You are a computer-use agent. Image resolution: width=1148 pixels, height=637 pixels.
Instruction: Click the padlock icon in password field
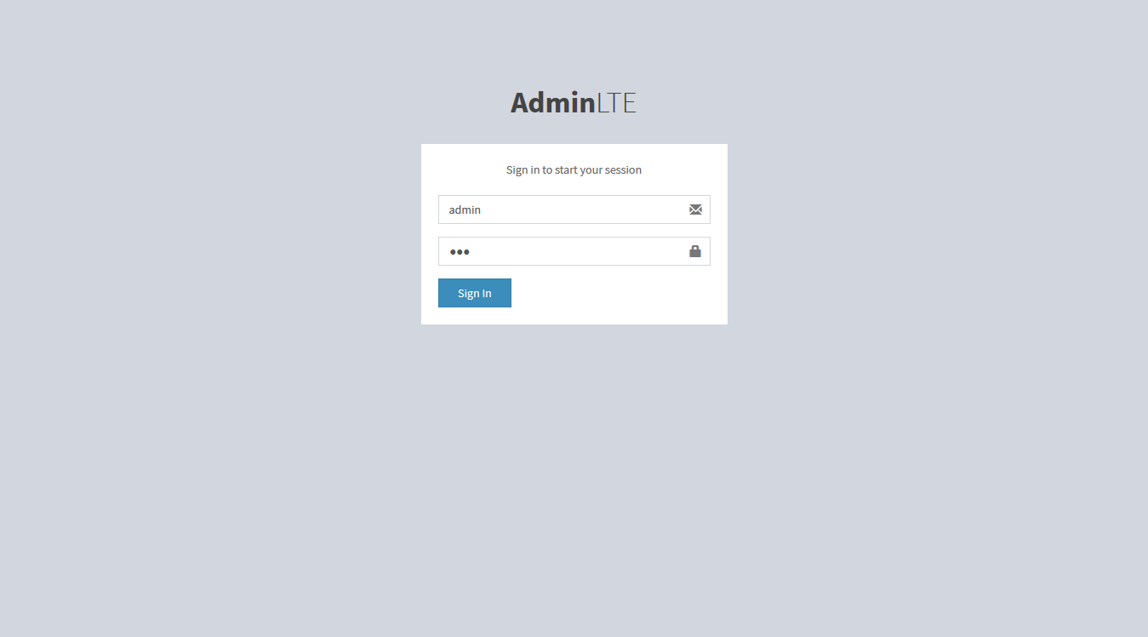(x=695, y=251)
